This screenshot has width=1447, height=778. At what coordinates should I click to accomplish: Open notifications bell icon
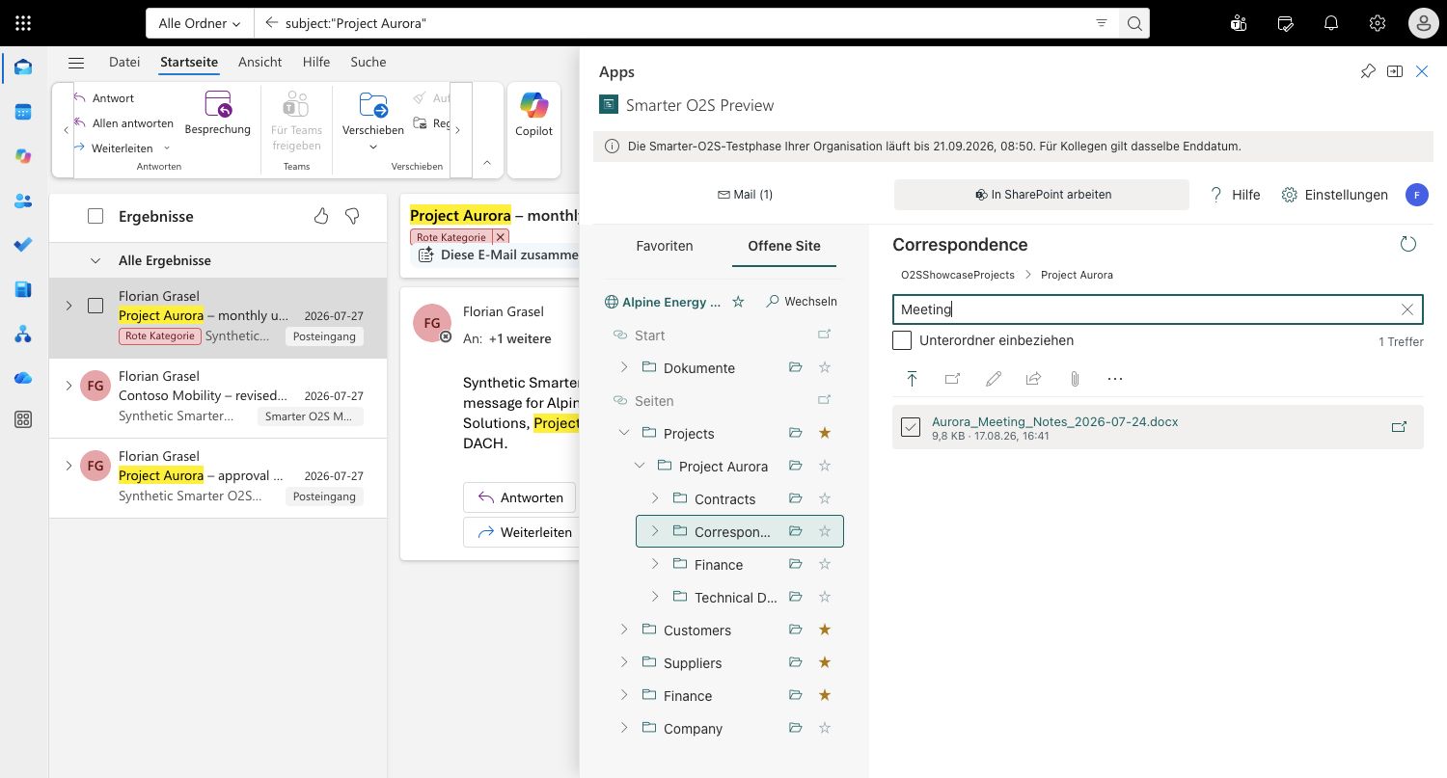[x=1331, y=23]
